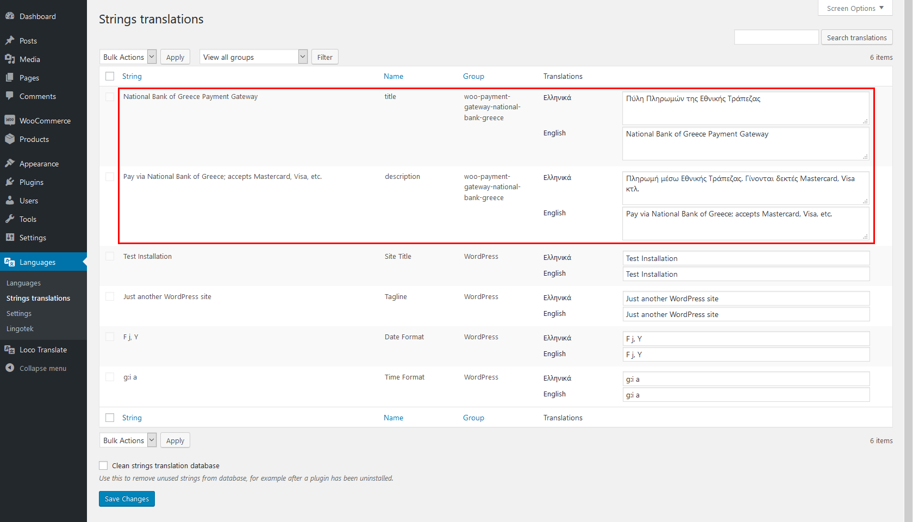This screenshot has width=913, height=522.
Task: Click the Appearance paintbrush icon
Action: click(10, 164)
